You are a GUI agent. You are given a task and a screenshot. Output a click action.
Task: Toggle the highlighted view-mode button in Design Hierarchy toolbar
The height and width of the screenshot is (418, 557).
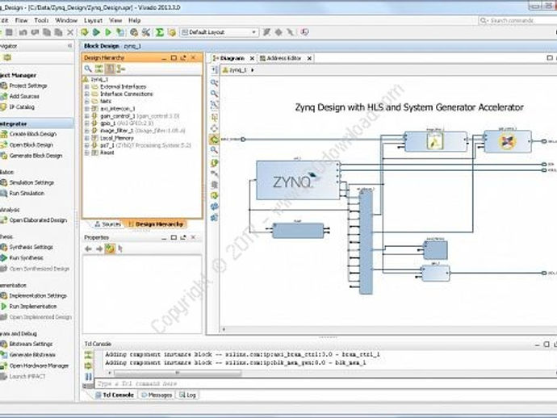[110, 69]
